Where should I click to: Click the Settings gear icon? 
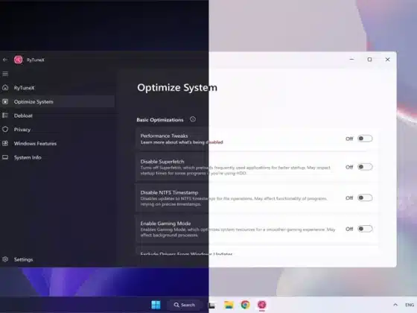tap(5, 259)
